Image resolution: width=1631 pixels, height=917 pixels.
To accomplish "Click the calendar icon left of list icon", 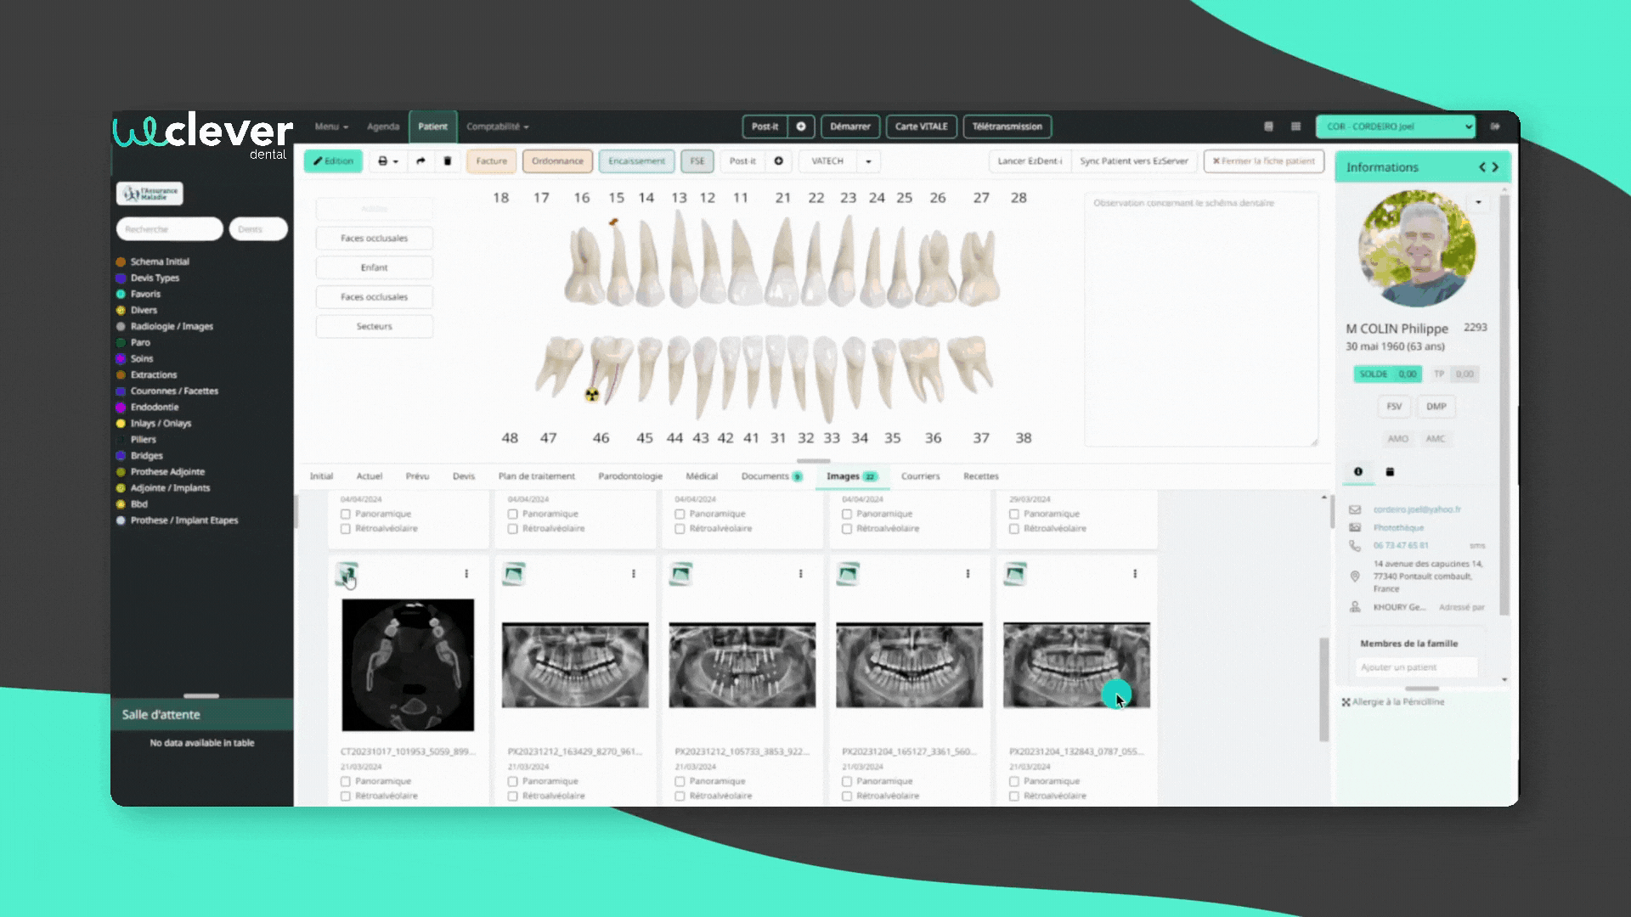I will [x=1268, y=127].
